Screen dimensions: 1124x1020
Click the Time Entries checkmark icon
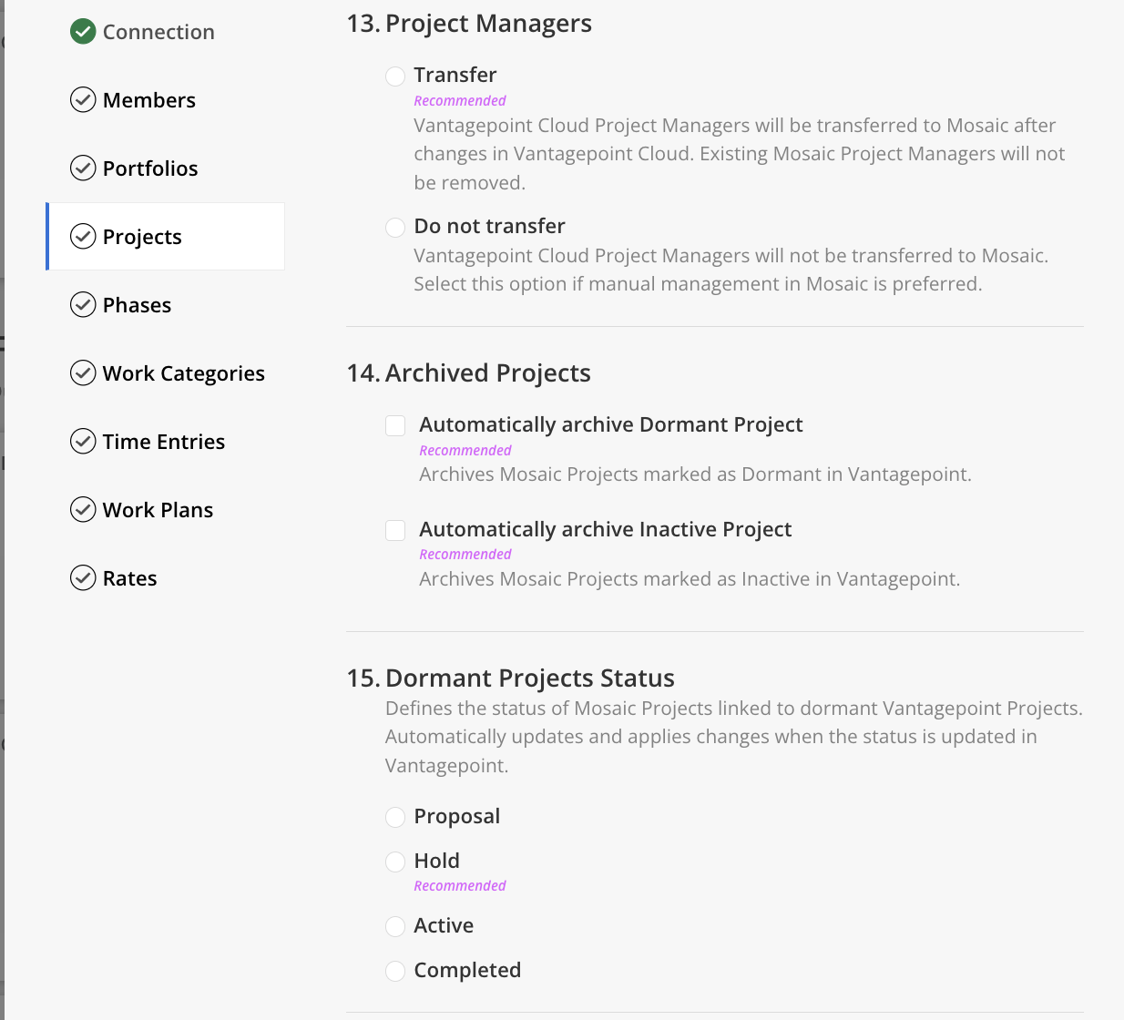(83, 442)
